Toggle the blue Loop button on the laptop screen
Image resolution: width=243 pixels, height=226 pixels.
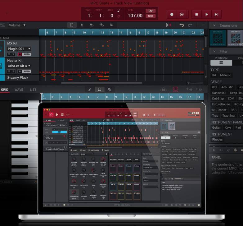pyautogui.click(x=59, y=132)
